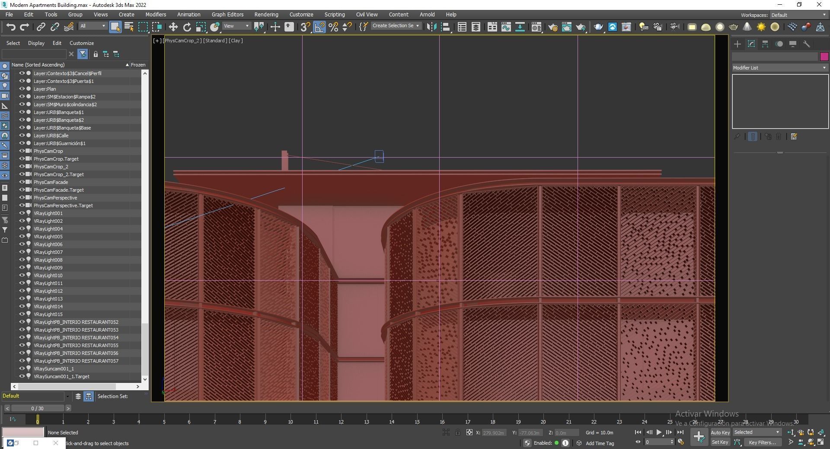This screenshot has height=449, width=830.
Task: Toggle visibility of PhysCamFacade
Action: click(x=22, y=182)
